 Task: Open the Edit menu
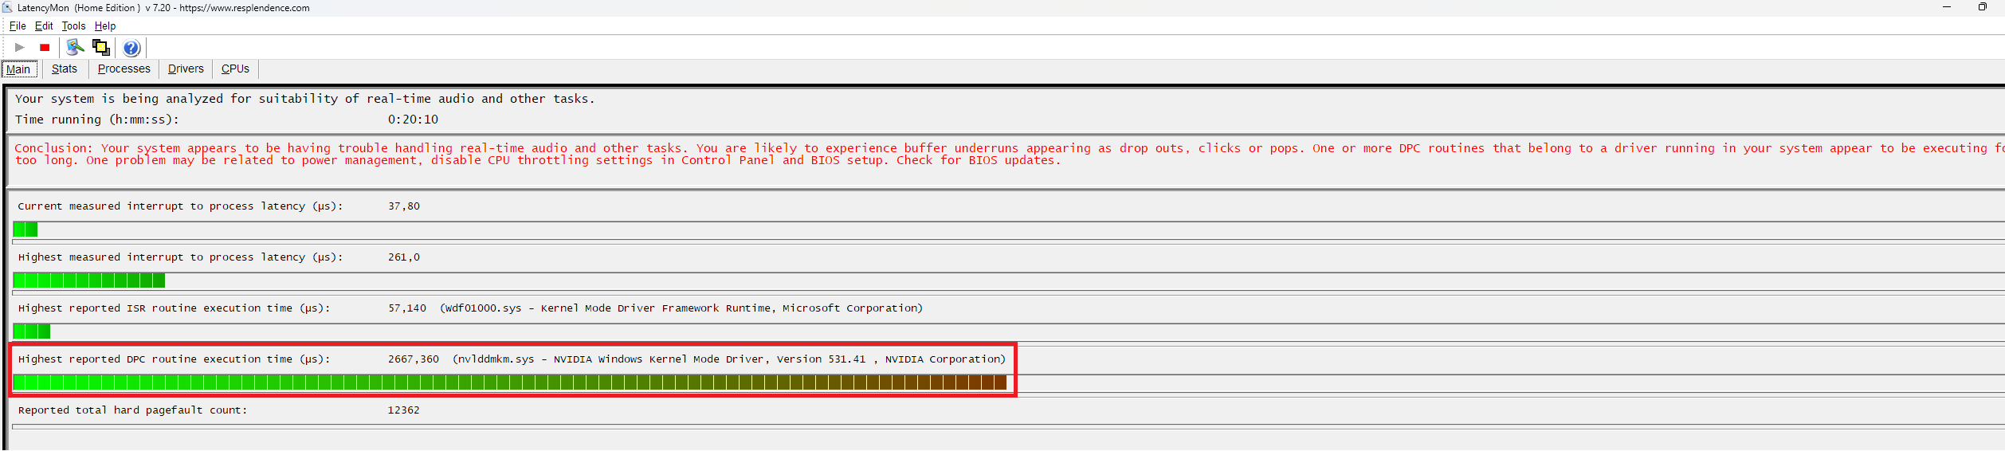click(x=44, y=26)
